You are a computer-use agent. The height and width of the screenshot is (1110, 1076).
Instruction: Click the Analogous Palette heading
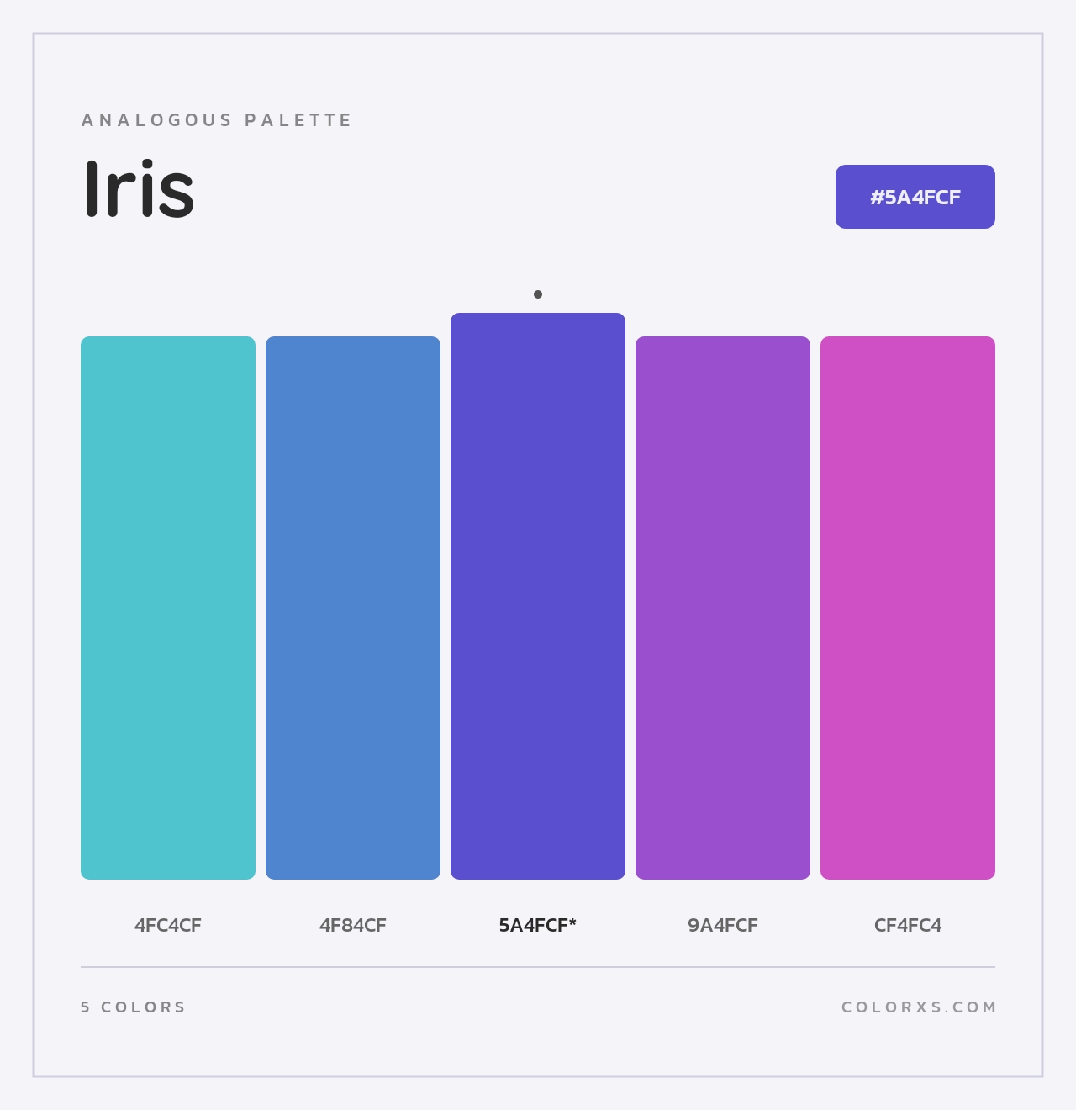point(217,120)
